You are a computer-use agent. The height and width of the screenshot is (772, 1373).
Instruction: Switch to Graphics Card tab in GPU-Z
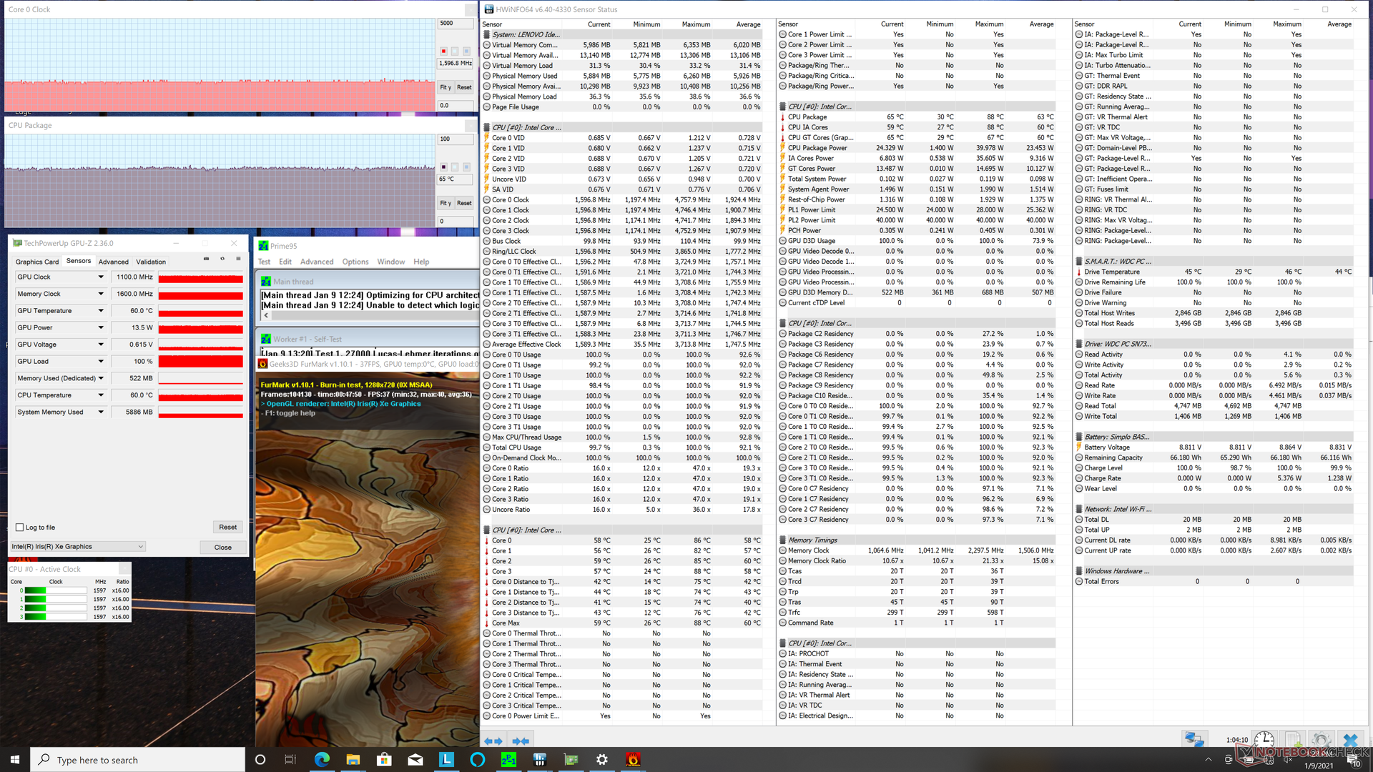click(37, 262)
